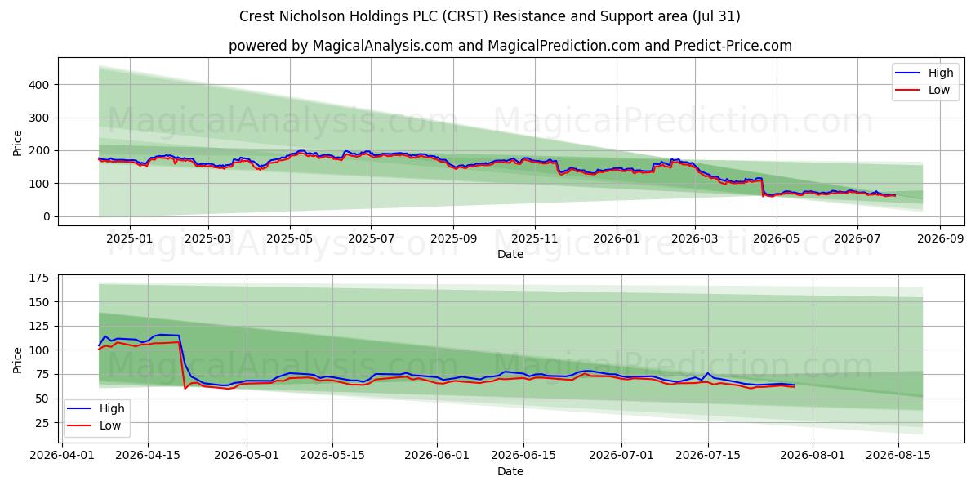980x490 pixels.
Task: Click the '400' y-axis tick on top chart
Action: tap(41, 85)
